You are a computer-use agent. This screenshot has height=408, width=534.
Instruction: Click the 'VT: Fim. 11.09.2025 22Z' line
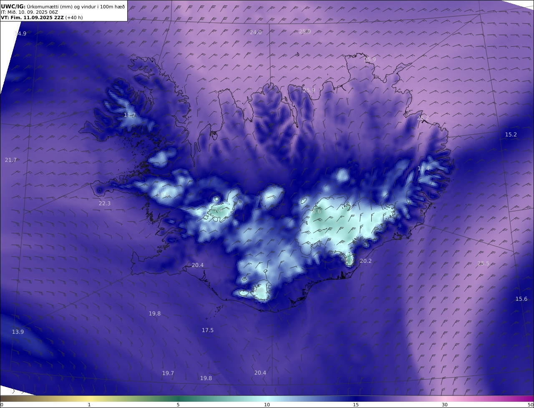tap(42, 18)
